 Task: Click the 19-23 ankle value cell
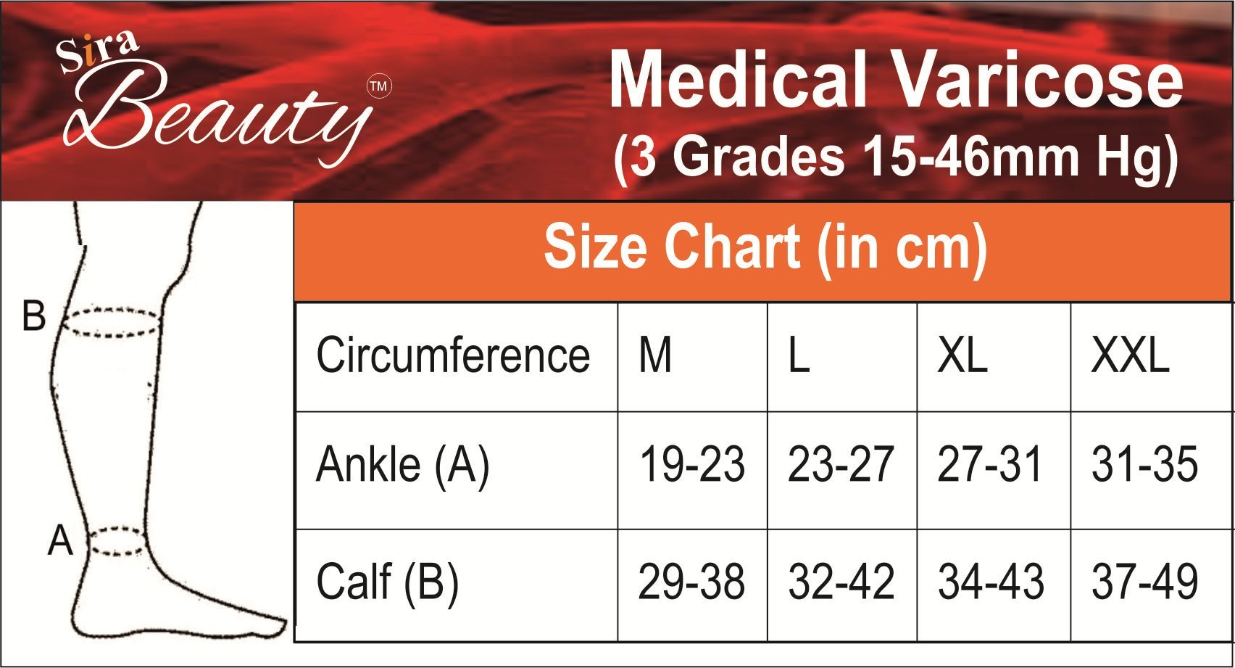pos(692,470)
